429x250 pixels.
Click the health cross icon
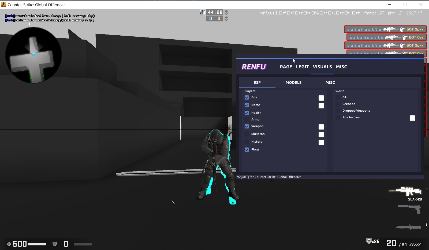[x=9, y=244]
